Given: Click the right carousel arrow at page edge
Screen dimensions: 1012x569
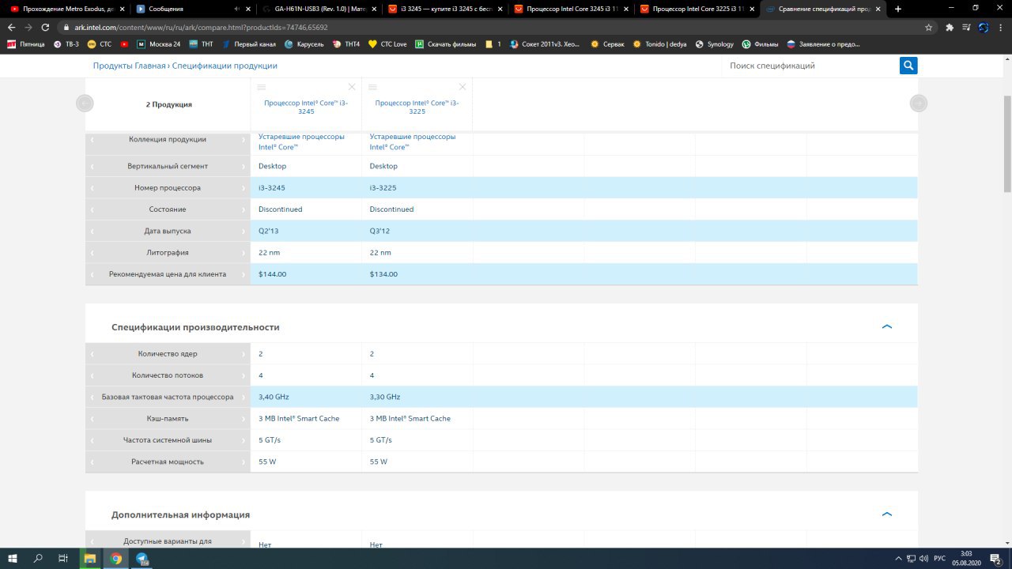Looking at the screenshot, I should click(918, 103).
